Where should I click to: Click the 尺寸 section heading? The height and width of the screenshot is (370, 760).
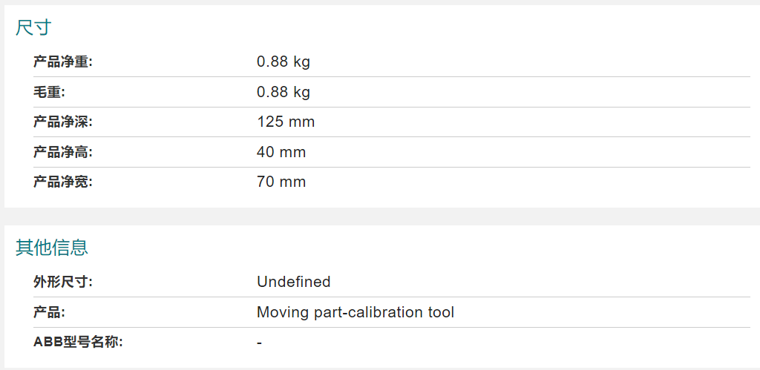point(33,28)
